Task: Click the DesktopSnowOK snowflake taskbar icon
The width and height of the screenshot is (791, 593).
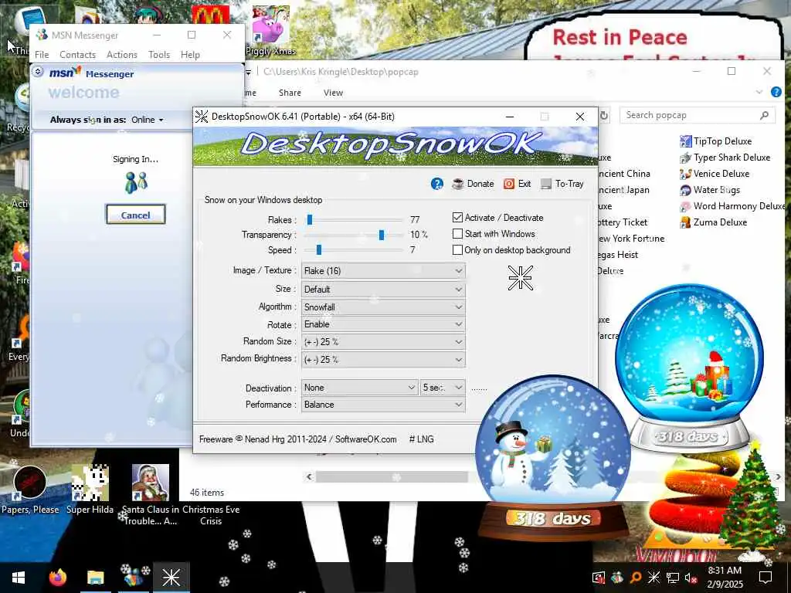Action: point(171,578)
